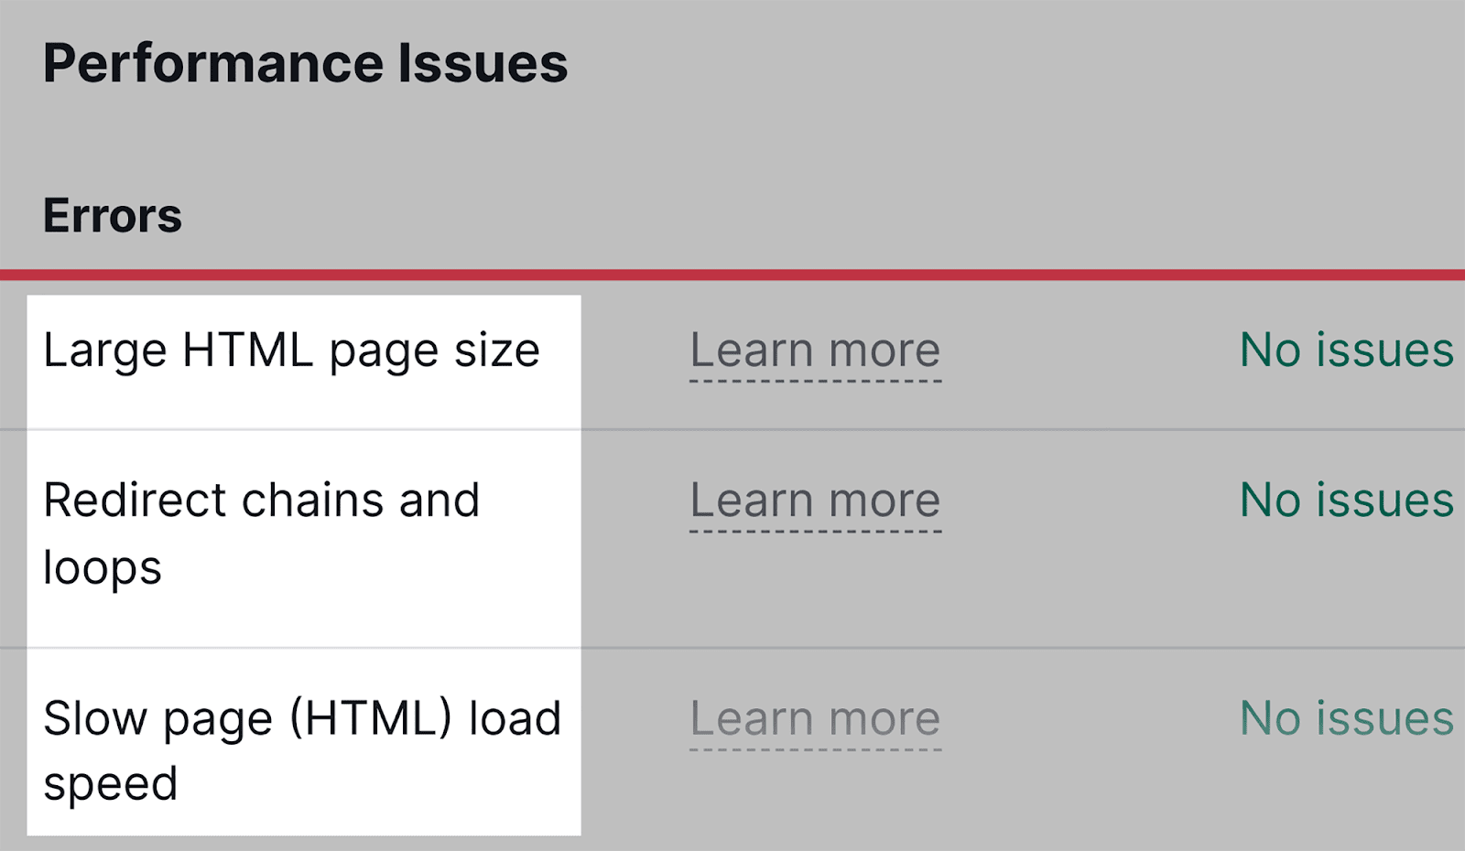Screen dimensions: 1465x851
Task: Click No issues status for Large HTML page size
Action: [x=1346, y=350]
